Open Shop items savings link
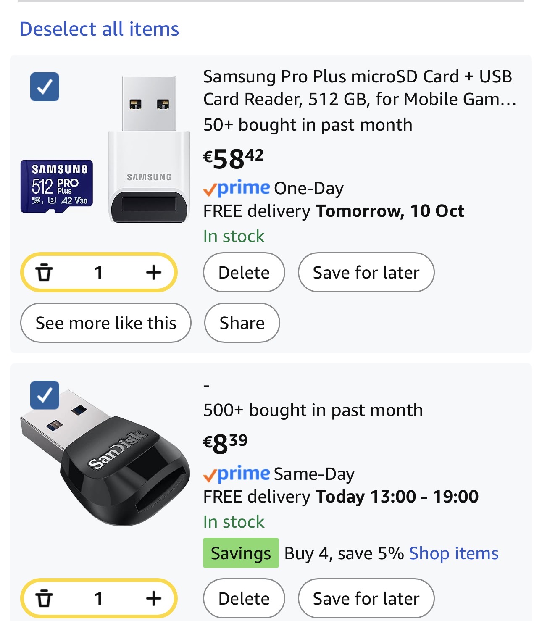 point(454,553)
